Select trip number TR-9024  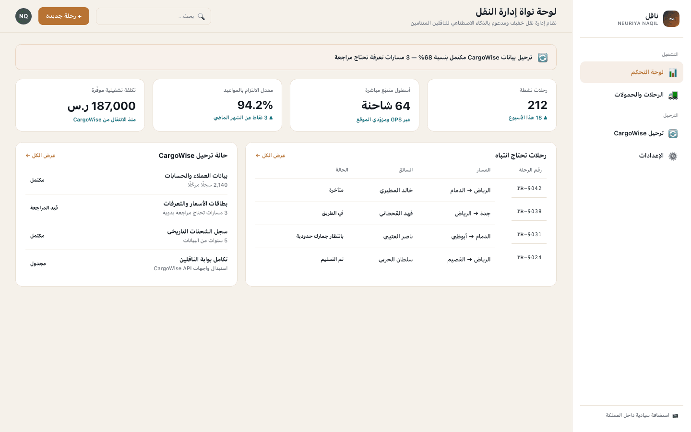click(529, 258)
